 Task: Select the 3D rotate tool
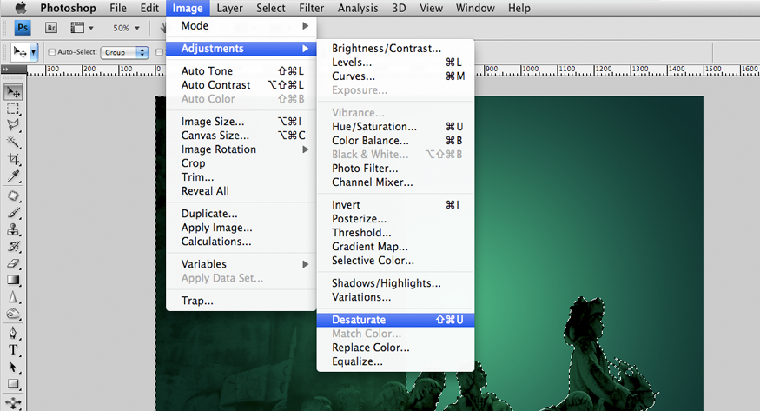pos(13,403)
